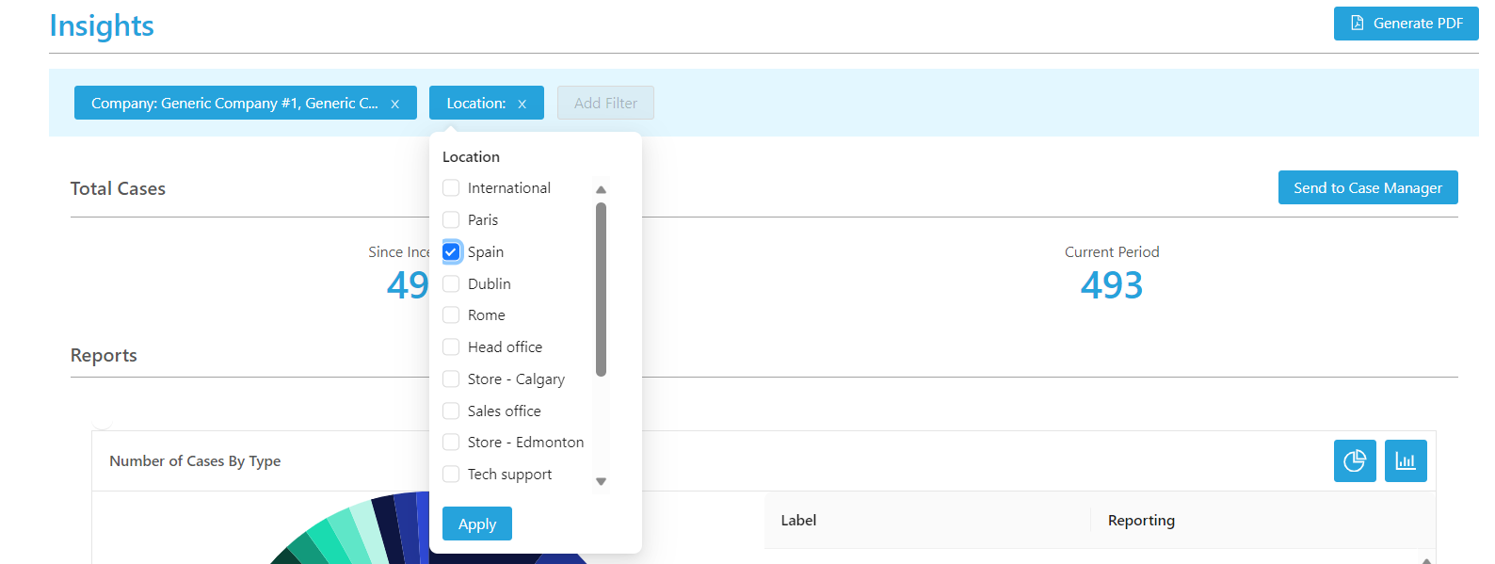Remove the Location filter chip
The image size is (1495, 564).
tap(522, 104)
